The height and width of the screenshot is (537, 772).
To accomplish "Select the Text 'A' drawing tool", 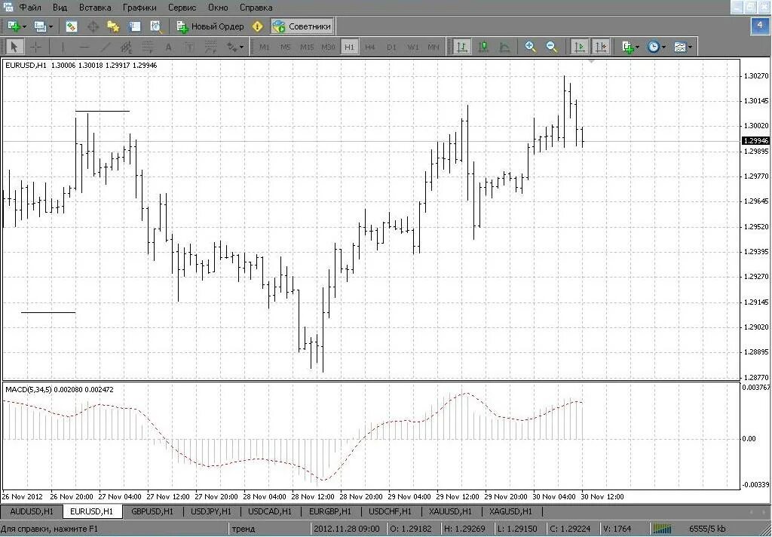I will 168,48.
